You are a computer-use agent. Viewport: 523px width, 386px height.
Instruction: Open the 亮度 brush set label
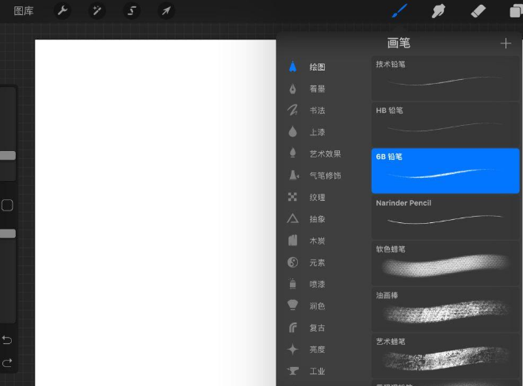[x=317, y=350]
